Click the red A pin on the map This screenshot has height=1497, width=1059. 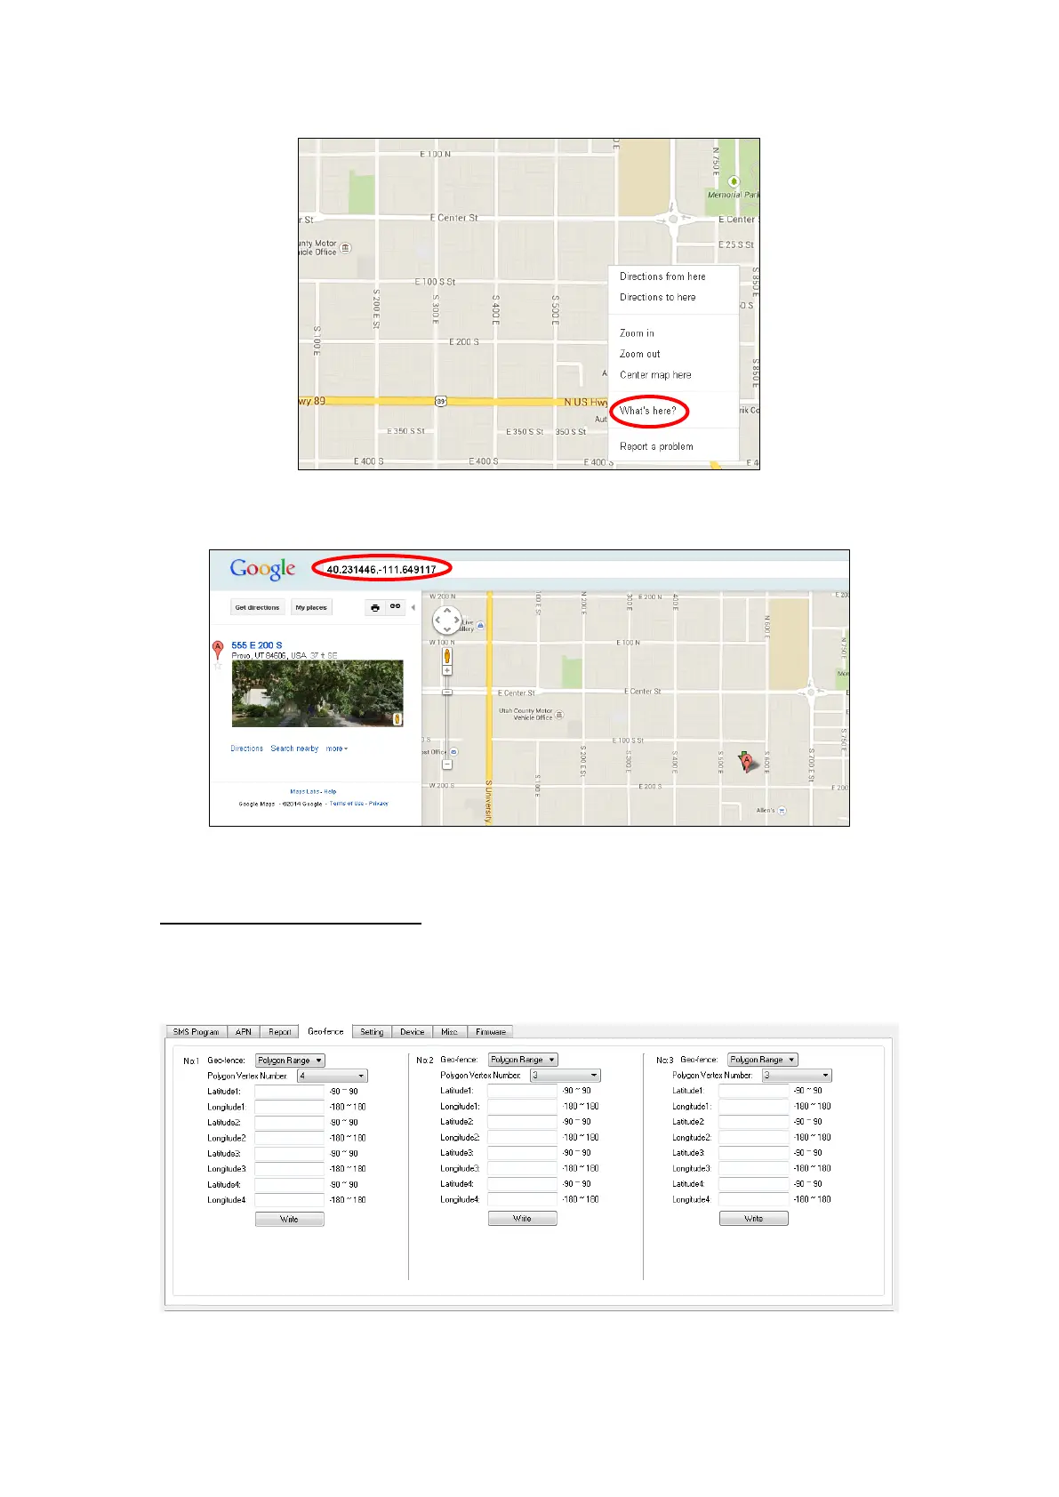coord(747,761)
